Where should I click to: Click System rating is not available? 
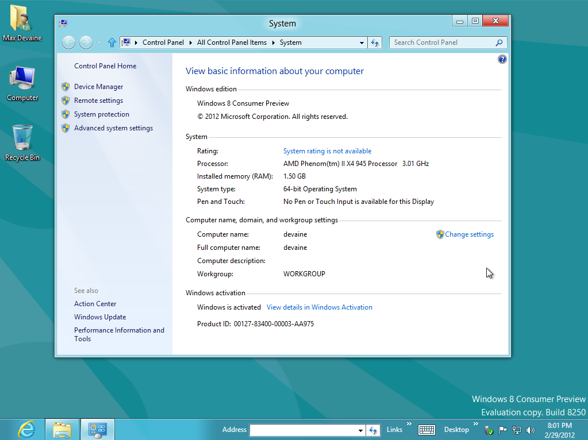328,151
